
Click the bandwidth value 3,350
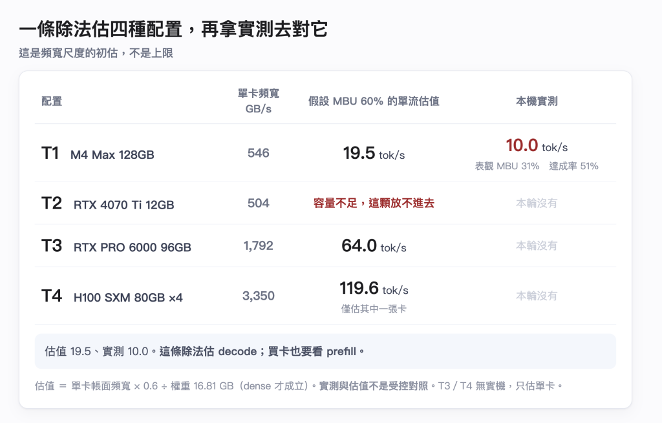tap(259, 296)
